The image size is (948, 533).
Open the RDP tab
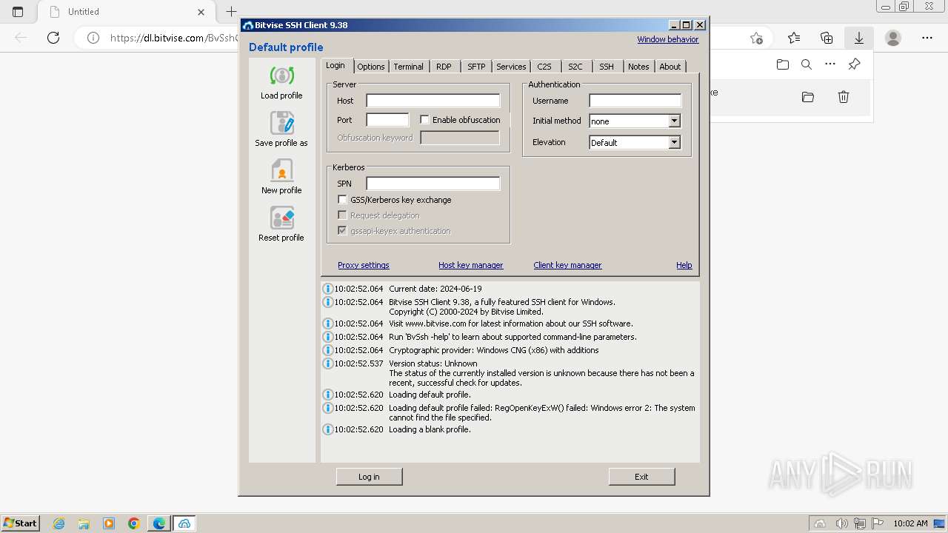(x=444, y=67)
